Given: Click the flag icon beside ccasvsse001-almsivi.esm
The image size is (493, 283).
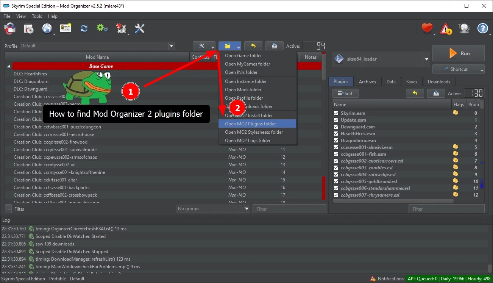Looking at the screenshot, I should pos(455,147).
